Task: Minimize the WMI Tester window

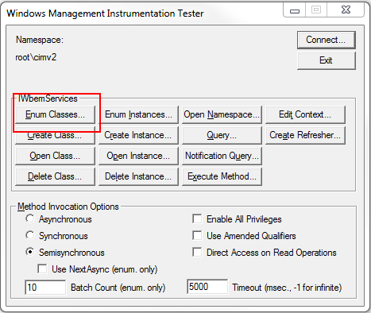Action: [295, 10]
